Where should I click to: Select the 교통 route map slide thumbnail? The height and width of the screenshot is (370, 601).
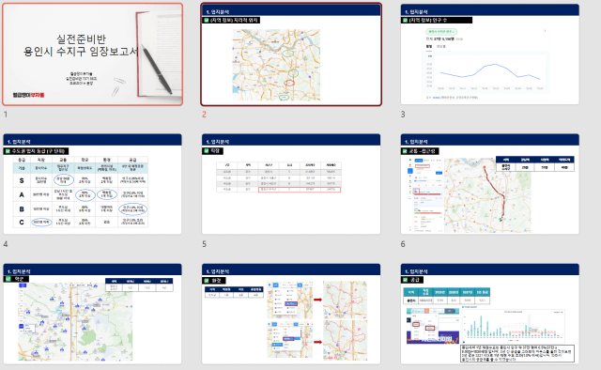pos(490,184)
